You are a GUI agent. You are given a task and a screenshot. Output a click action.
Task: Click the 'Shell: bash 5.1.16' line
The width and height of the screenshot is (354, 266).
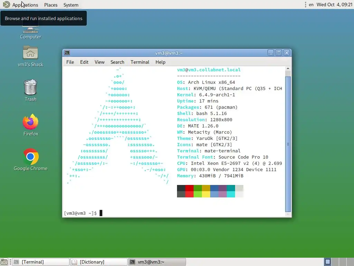202,113
